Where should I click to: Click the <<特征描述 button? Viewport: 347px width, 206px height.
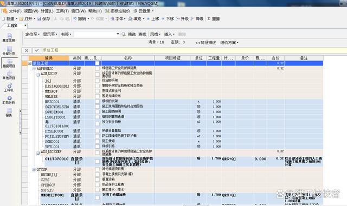pyautogui.click(x=205, y=42)
